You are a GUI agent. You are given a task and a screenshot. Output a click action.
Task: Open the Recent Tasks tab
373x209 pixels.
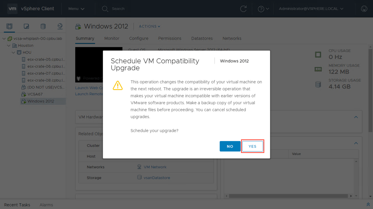(17, 205)
